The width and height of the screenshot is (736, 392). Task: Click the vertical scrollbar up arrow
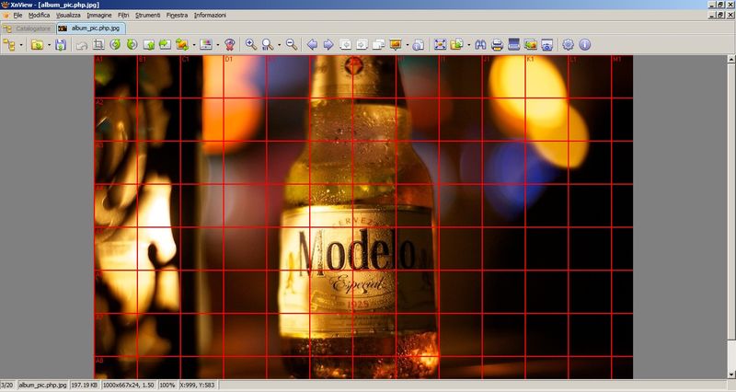click(x=730, y=59)
